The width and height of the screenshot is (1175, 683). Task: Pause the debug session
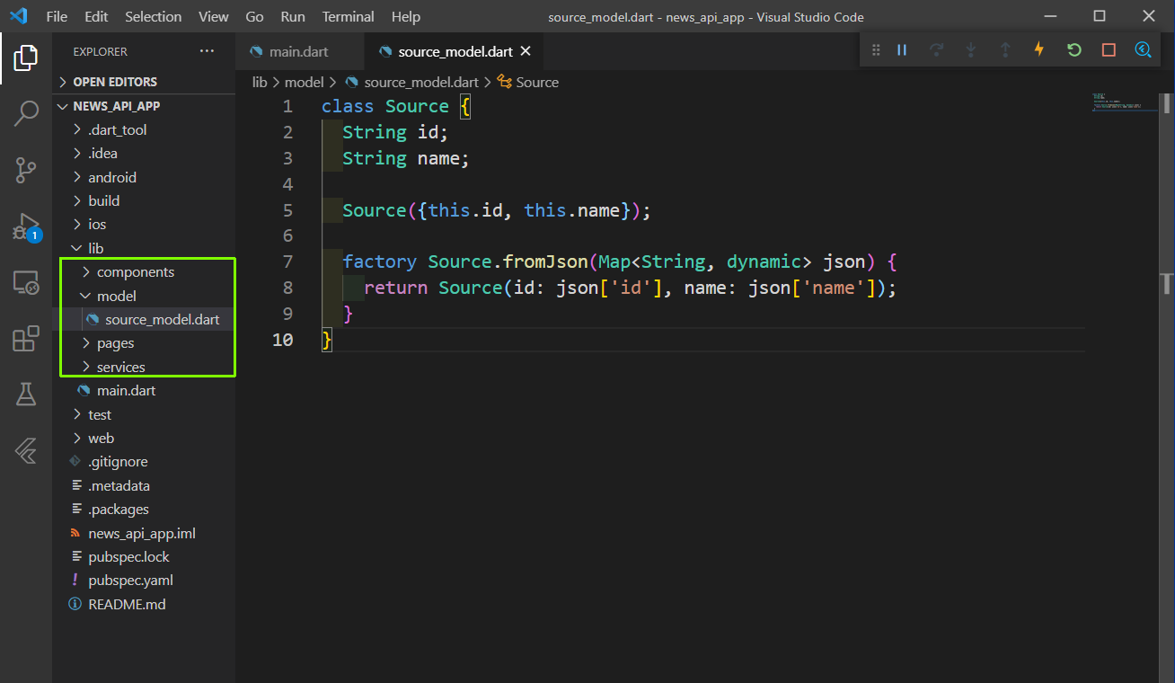902,49
